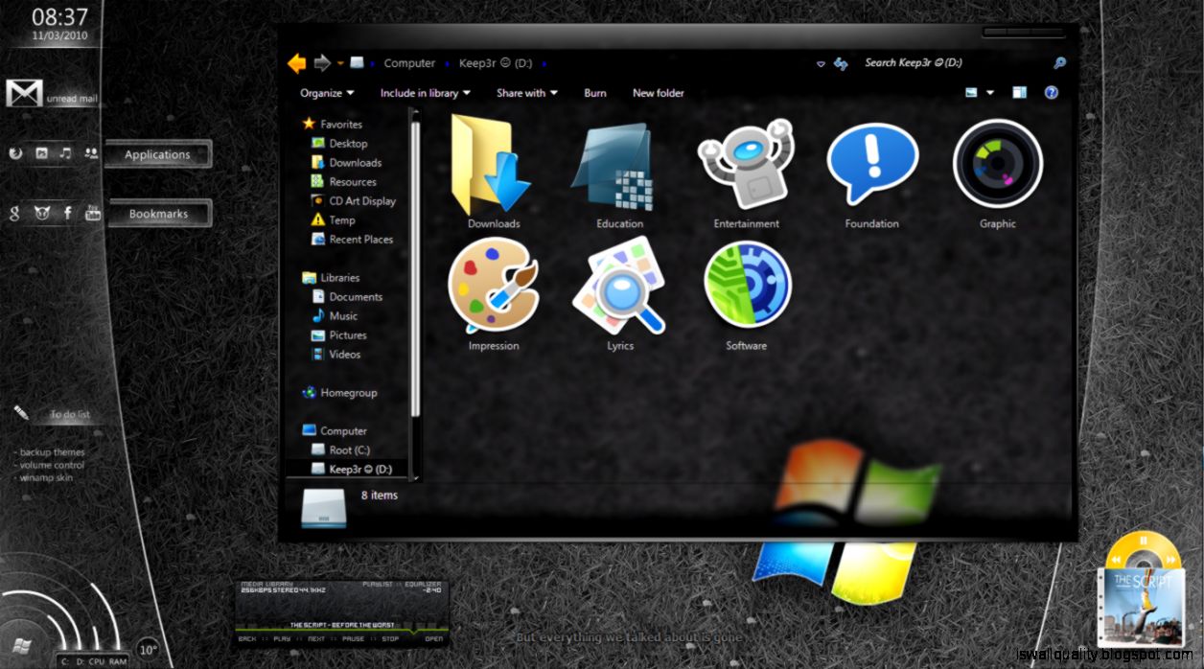
Task: Open the Share with dropdown
Action: [x=525, y=93]
